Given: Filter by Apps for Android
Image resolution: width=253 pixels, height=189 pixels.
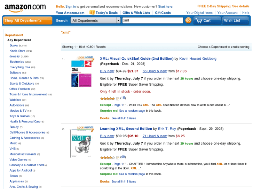Looking at the screenshot, I should coord(21,171).
